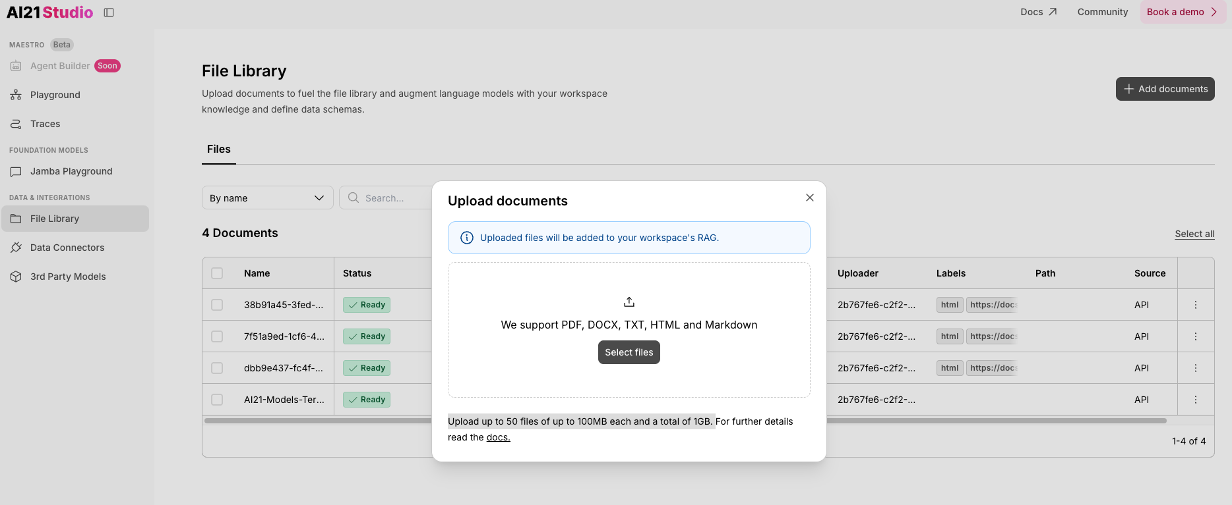This screenshot has width=1232, height=505.
Task: Open row menu for dbb9e437-fc4f document
Action: (1196, 368)
